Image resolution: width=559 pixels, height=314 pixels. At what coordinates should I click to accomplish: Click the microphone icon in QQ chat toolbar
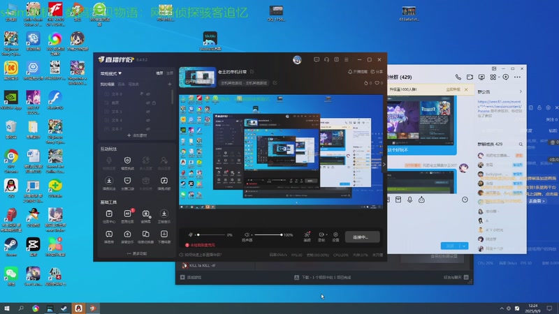point(410,200)
